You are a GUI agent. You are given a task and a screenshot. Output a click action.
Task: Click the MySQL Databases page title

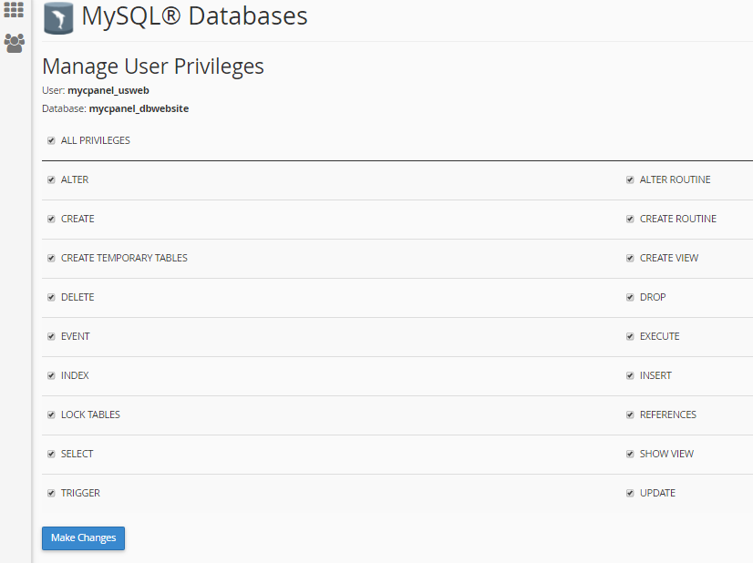194,15
